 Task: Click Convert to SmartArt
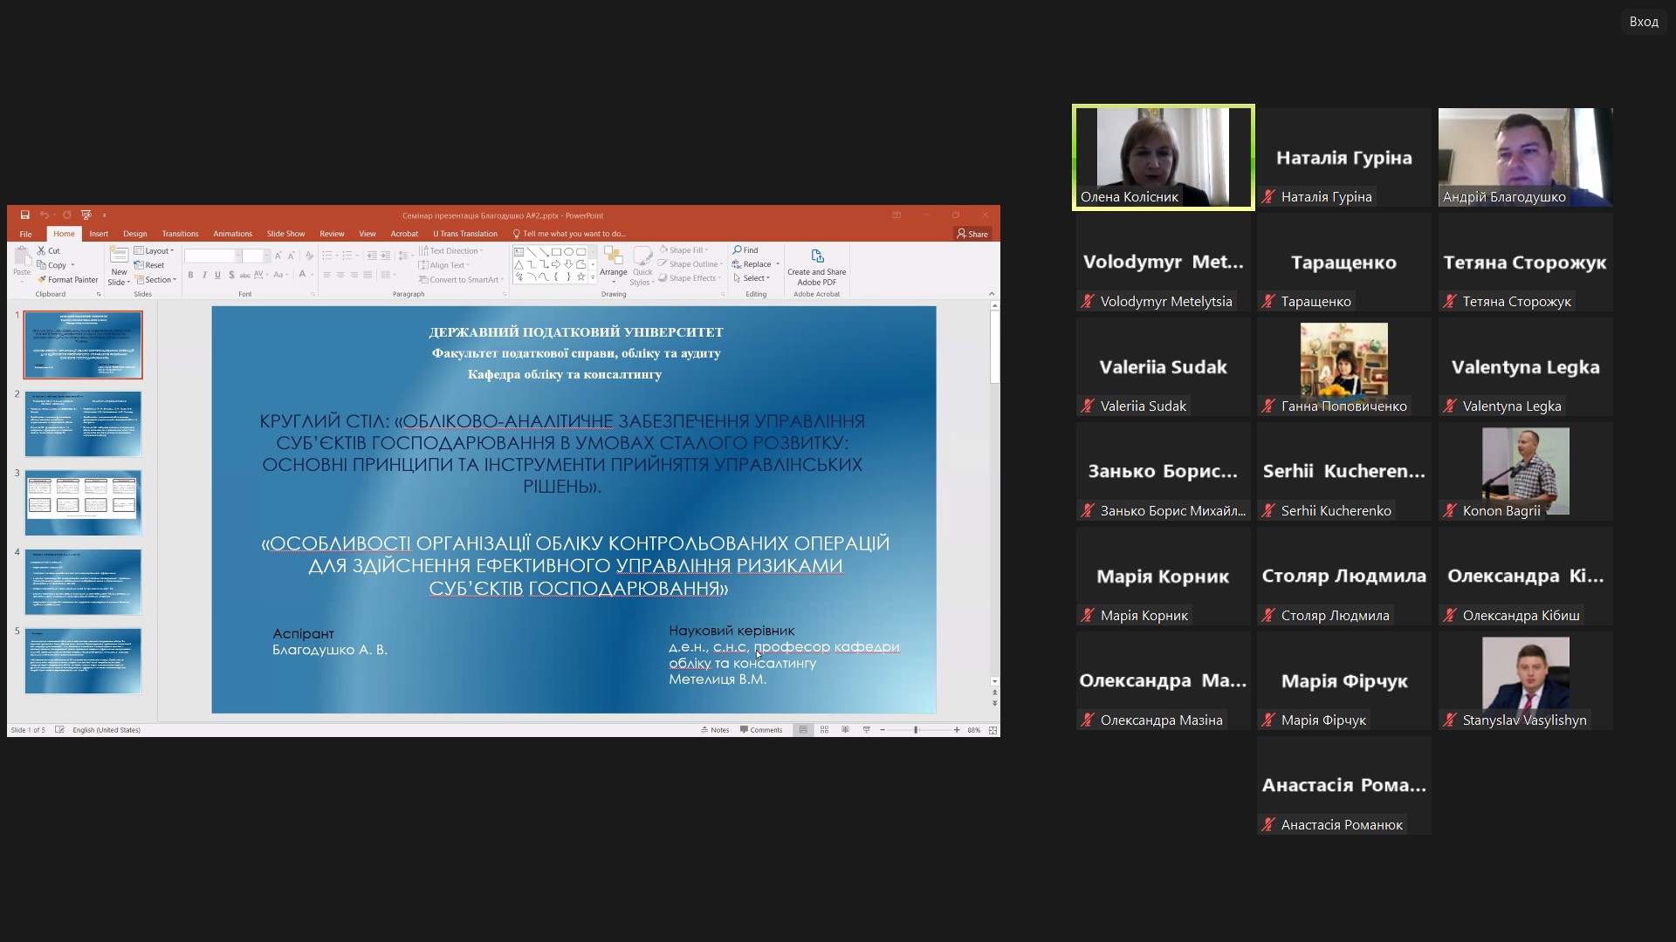[x=461, y=280]
